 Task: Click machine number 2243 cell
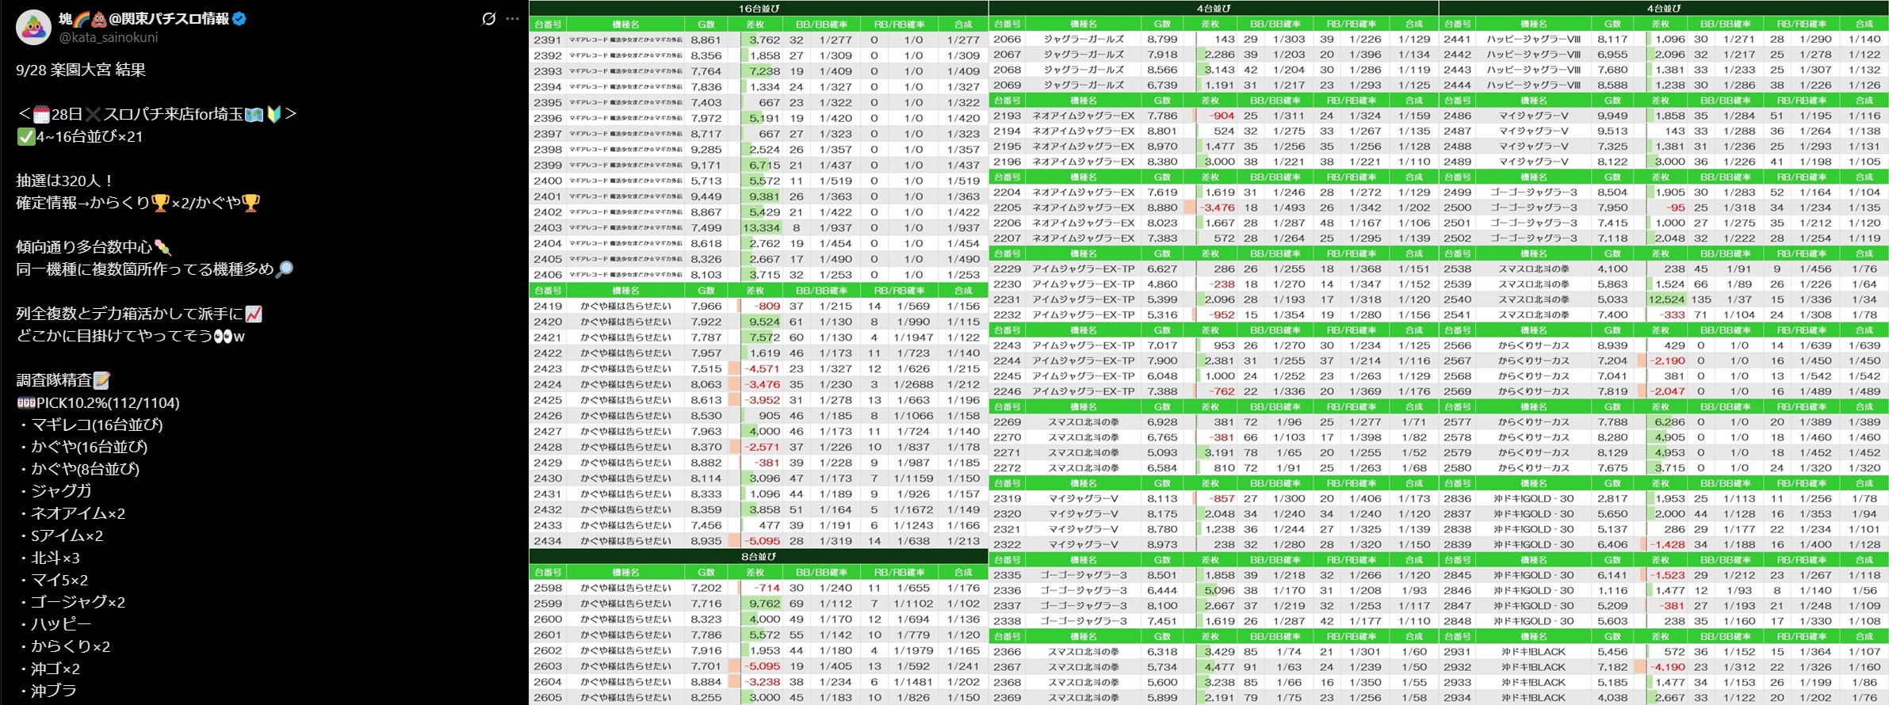(1008, 345)
